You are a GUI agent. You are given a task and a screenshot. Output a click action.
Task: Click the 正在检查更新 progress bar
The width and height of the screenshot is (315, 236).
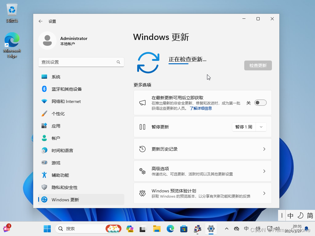click(178, 64)
